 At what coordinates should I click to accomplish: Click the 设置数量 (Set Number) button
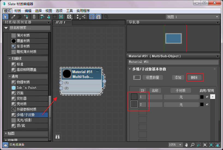[x=153, y=78]
